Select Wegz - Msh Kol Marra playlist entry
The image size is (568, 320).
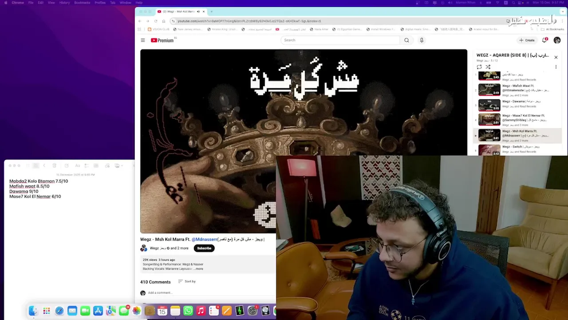(517, 135)
